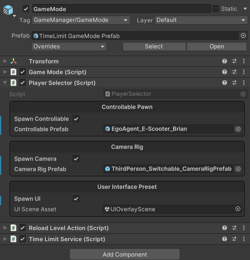Expand the Time Limit Service component
The height and width of the screenshot is (260, 250).
click(5, 239)
